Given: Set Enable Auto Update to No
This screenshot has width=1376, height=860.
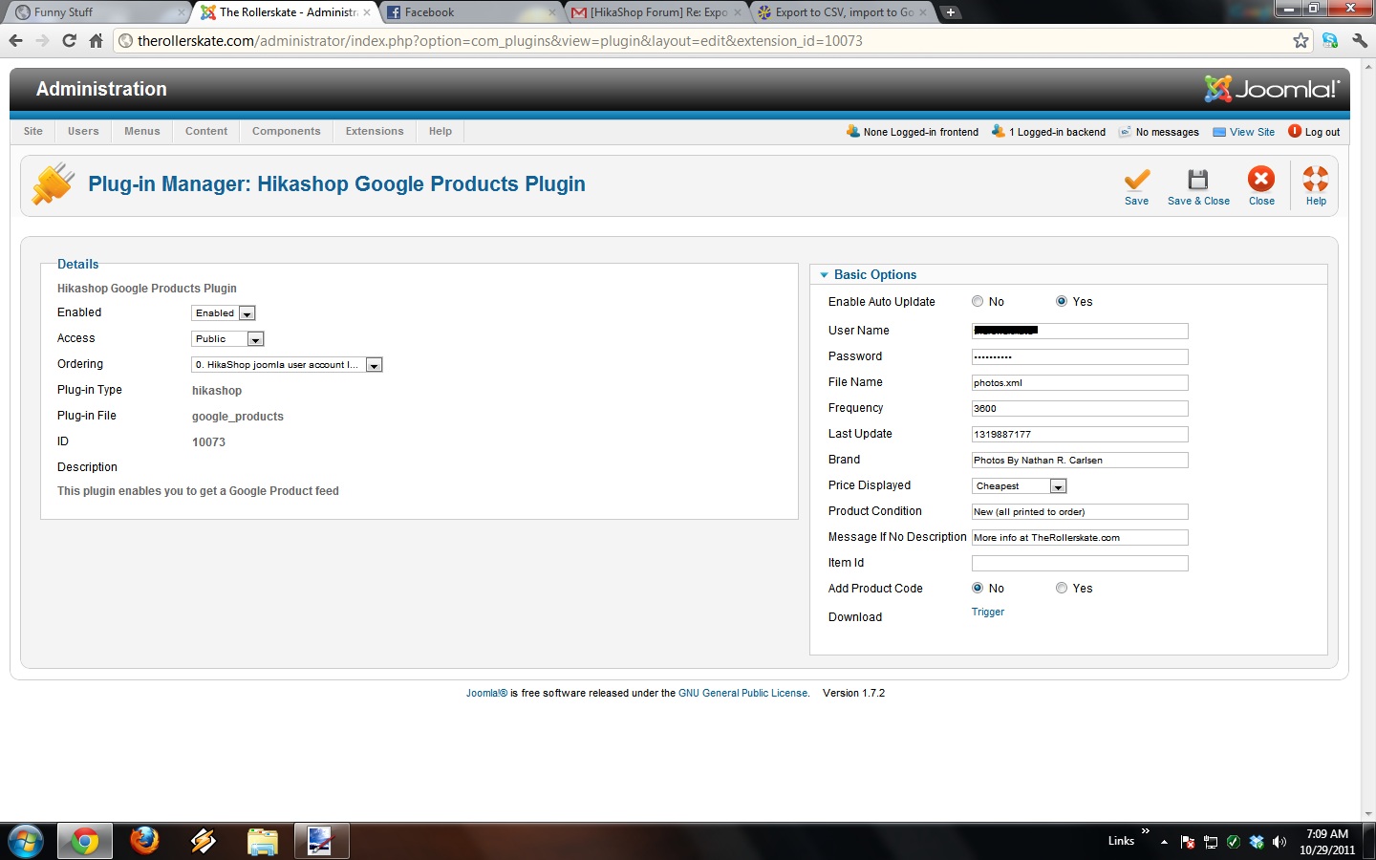Looking at the screenshot, I should pyautogui.click(x=978, y=302).
